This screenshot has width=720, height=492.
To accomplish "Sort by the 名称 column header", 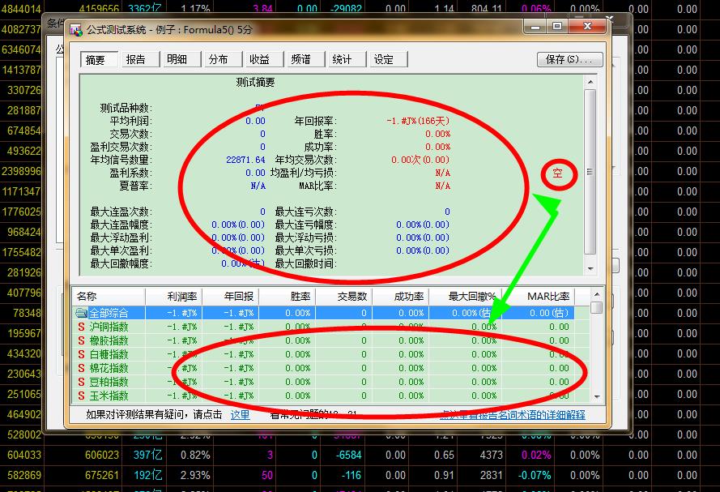I will point(109,297).
